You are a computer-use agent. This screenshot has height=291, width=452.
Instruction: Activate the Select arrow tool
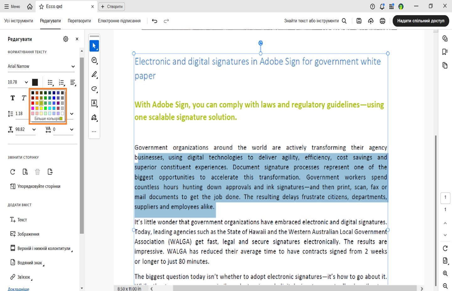(94, 46)
